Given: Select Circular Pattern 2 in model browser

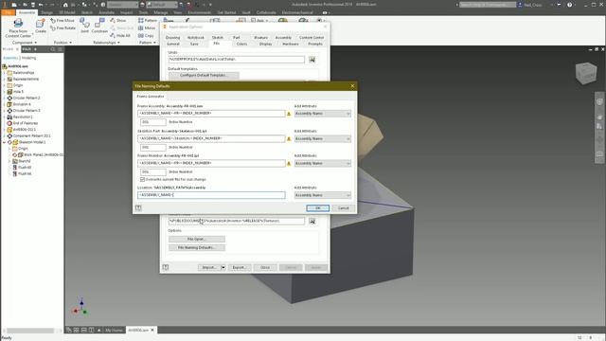Looking at the screenshot, I should click(27, 98).
